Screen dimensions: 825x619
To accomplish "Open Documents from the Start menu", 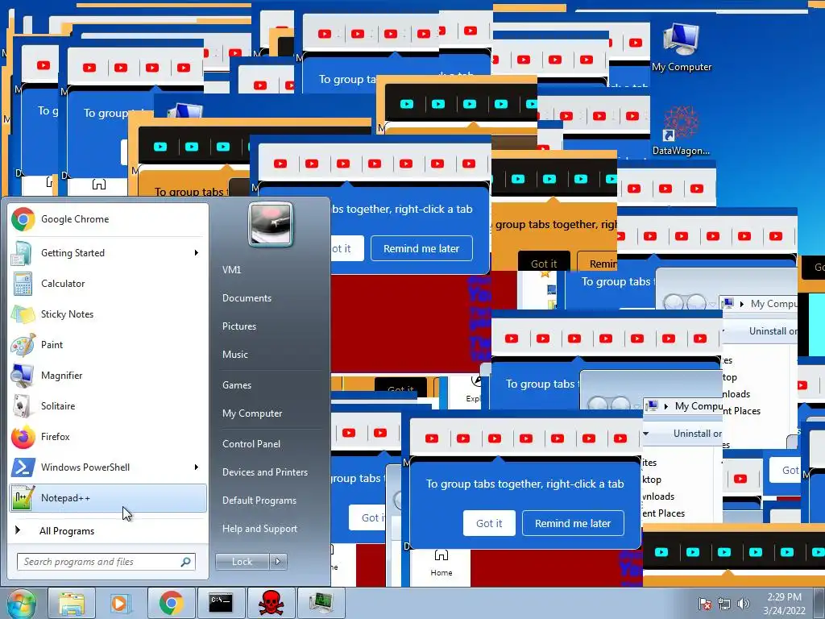I will pos(247,298).
